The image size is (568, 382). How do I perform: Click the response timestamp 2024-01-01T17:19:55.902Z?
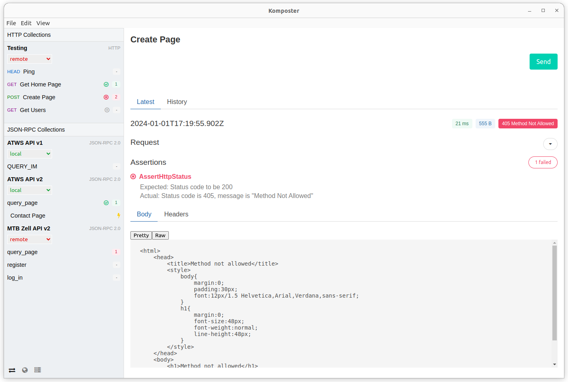coord(177,124)
